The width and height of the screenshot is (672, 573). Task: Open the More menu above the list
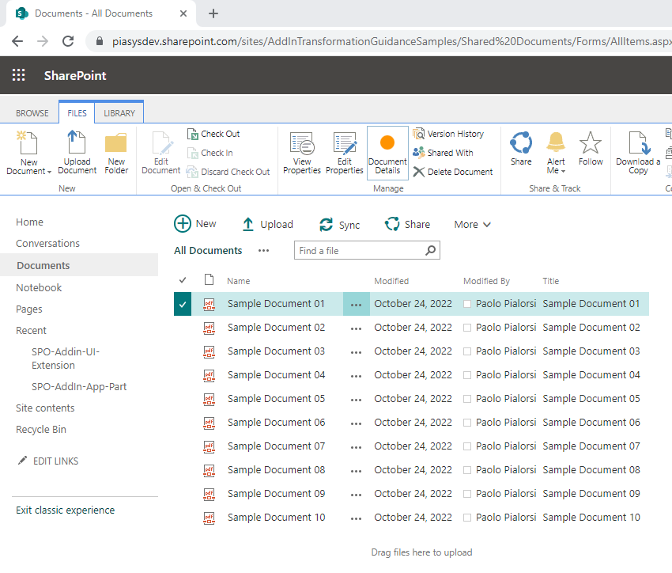[x=471, y=224]
